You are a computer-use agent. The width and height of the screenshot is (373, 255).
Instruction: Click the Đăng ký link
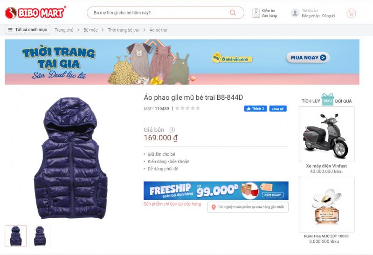[x=329, y=16]
